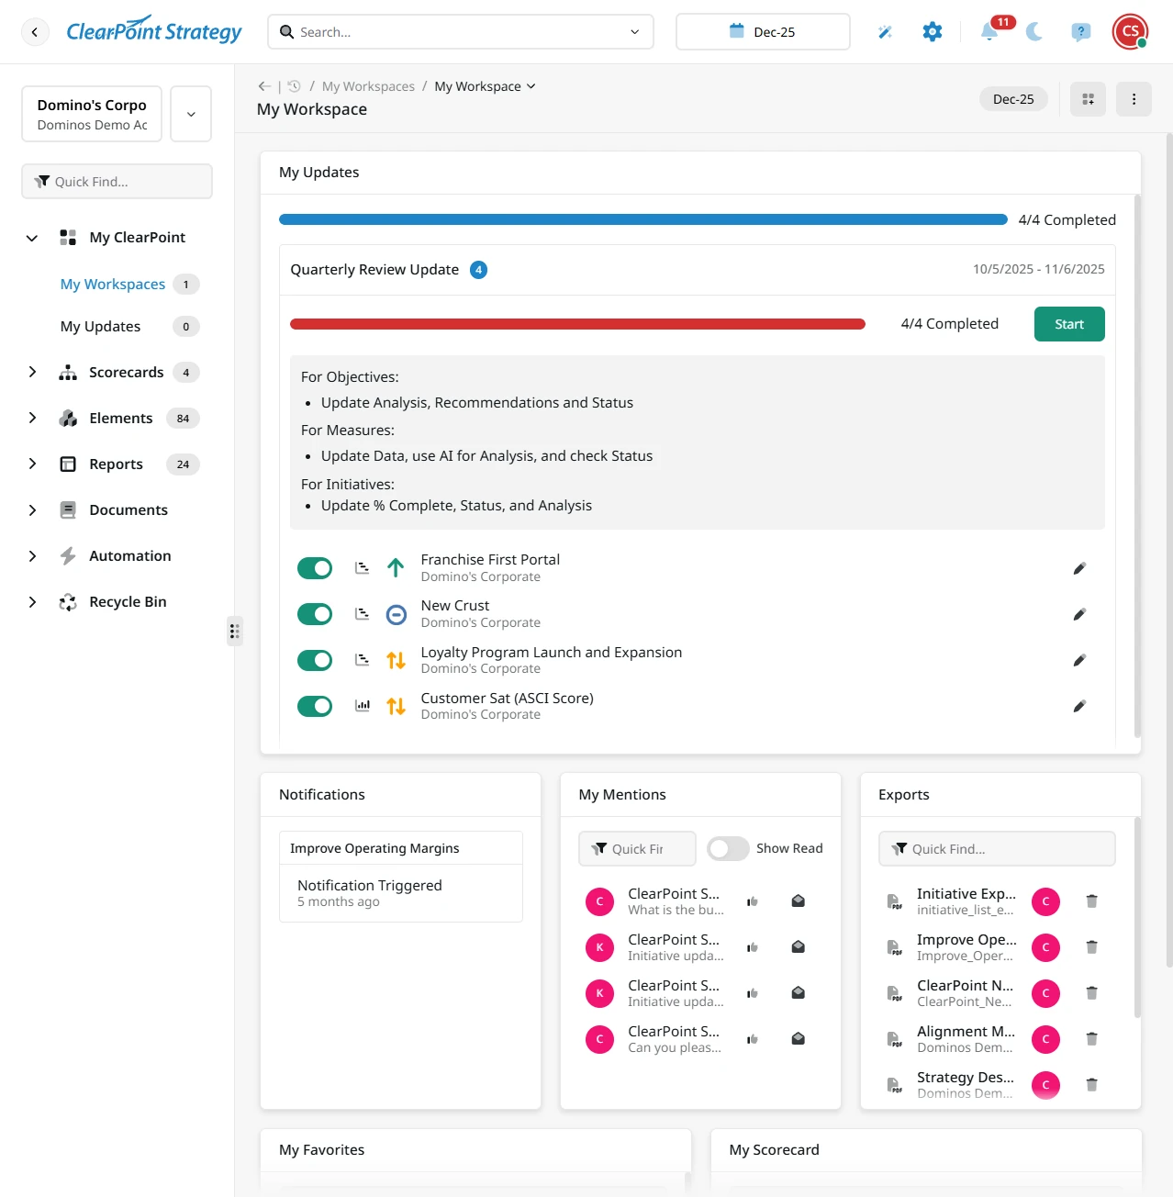1173x1197 pixels.
Task: Toggle off Loyalty Program Launch switch
Action: 315,660
